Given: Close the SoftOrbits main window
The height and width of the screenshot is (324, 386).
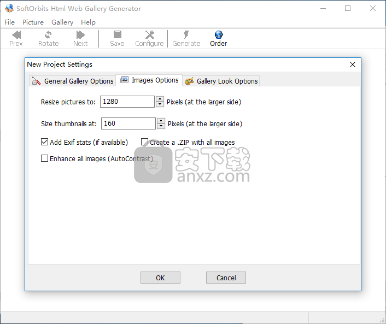Looking at the screenshot, I should 373,8.
